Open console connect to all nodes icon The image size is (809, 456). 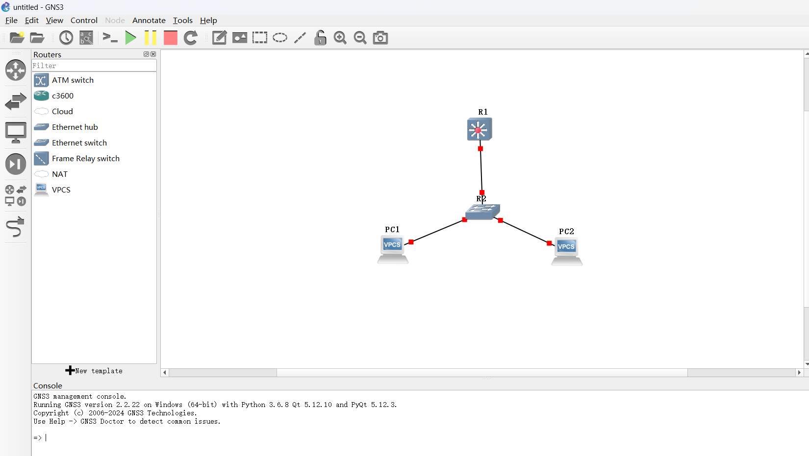click(x=110, y=38)
